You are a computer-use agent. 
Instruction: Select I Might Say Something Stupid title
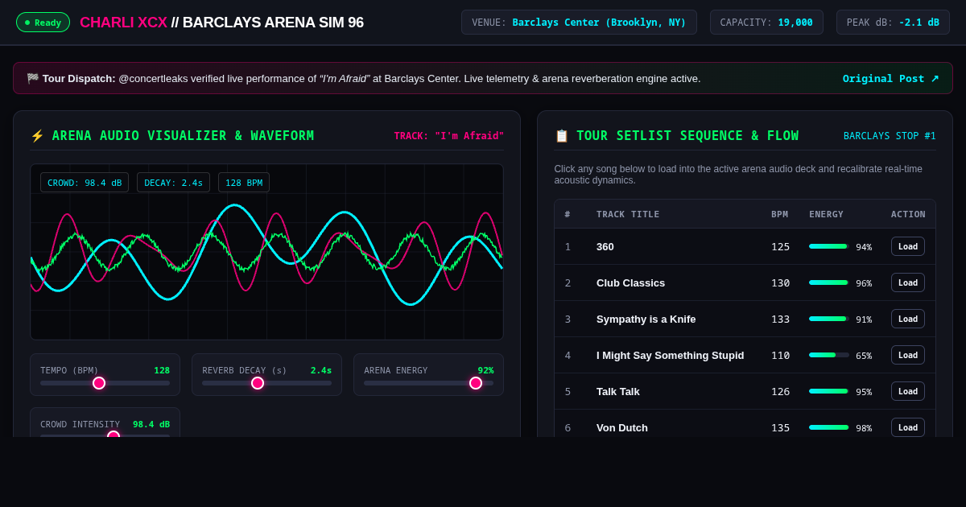click(x=671, y=355)
